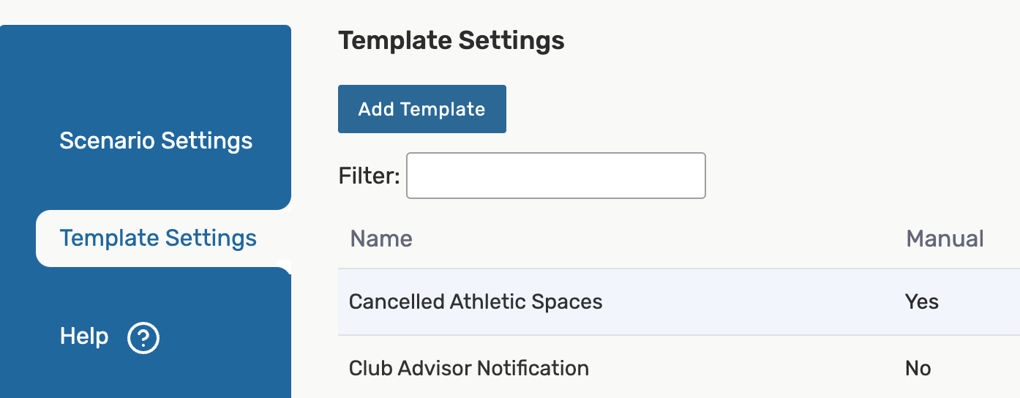Select the Club Advisor Notification template

468,368
